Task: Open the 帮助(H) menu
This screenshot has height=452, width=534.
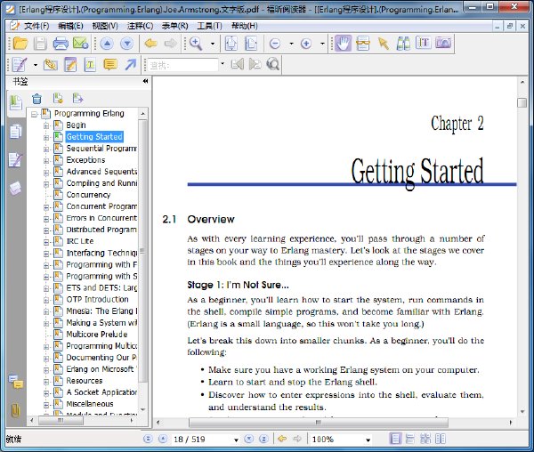Action: click(x=244, y=26)
